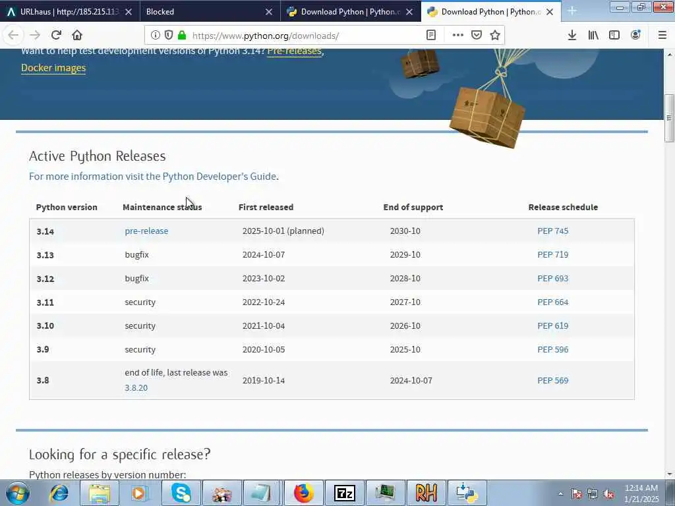Click the green padlock security icon

[x=182, y=36]
